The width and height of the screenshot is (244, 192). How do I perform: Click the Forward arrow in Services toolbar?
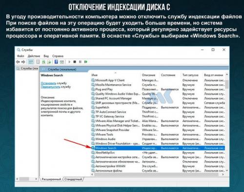pyautogui.click(x=23, y=62)
